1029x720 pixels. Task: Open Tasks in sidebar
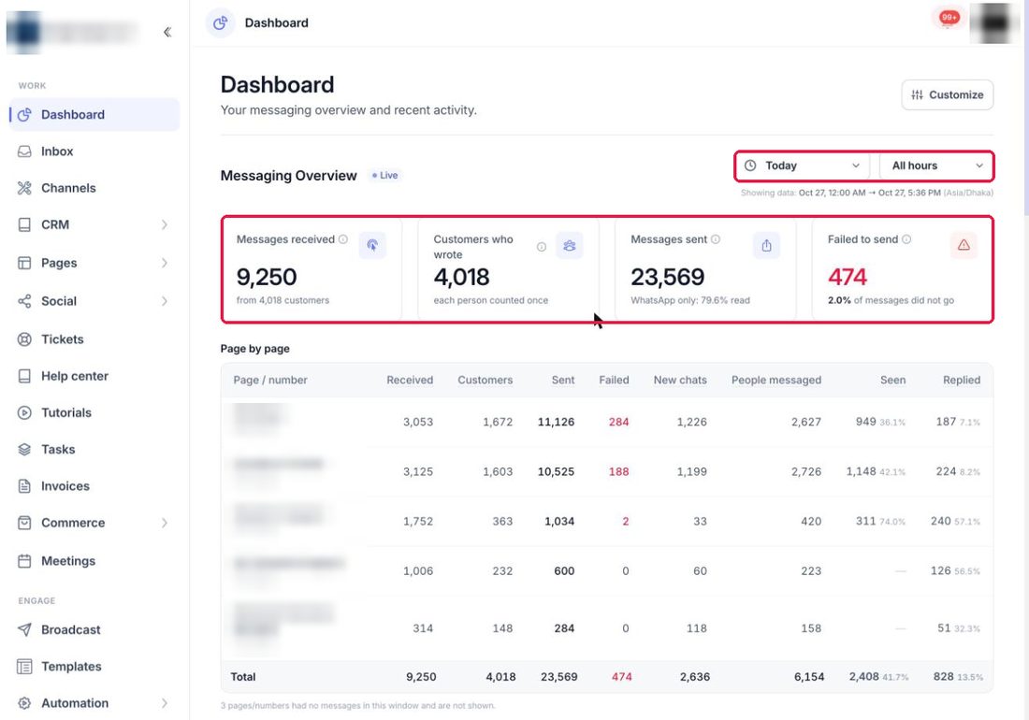[x=94, y=449]
